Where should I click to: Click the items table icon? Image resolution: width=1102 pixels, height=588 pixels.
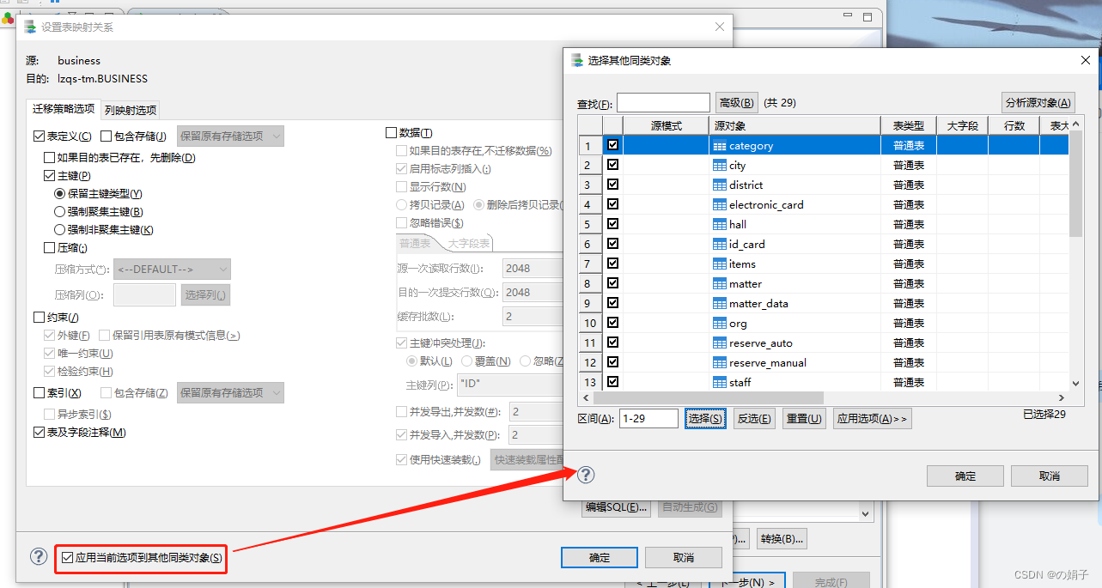pyautogui.click(x=720, y=264)
